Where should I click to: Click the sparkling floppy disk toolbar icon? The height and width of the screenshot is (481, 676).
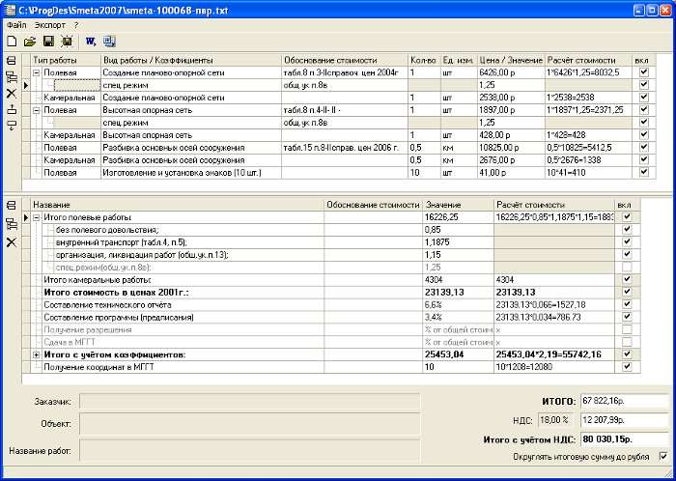click(x=67, y=42)
